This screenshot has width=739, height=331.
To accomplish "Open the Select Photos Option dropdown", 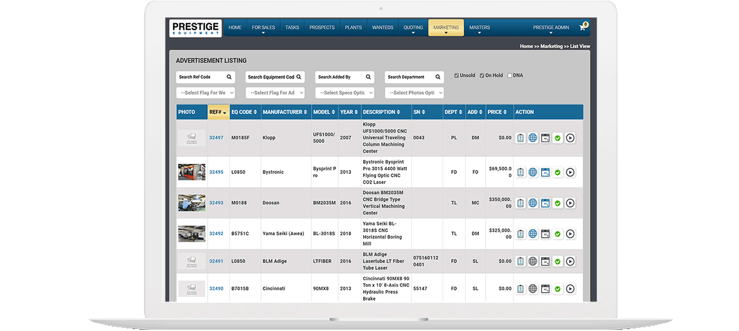I will pyautogui.click(x=414, y=93).
